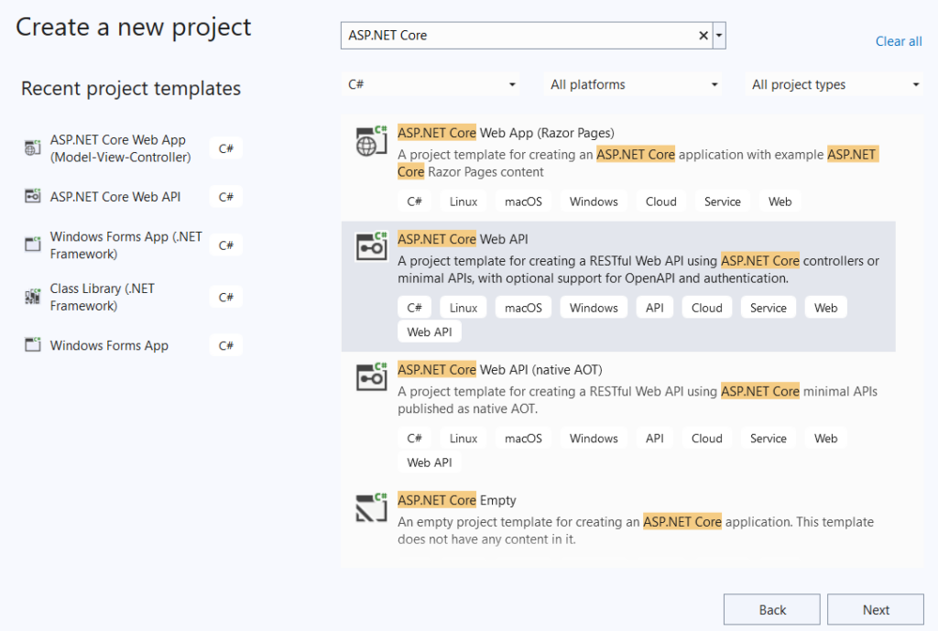
Task: Select recent template ASP.NET Core Web API
Action: click(115, 197)
